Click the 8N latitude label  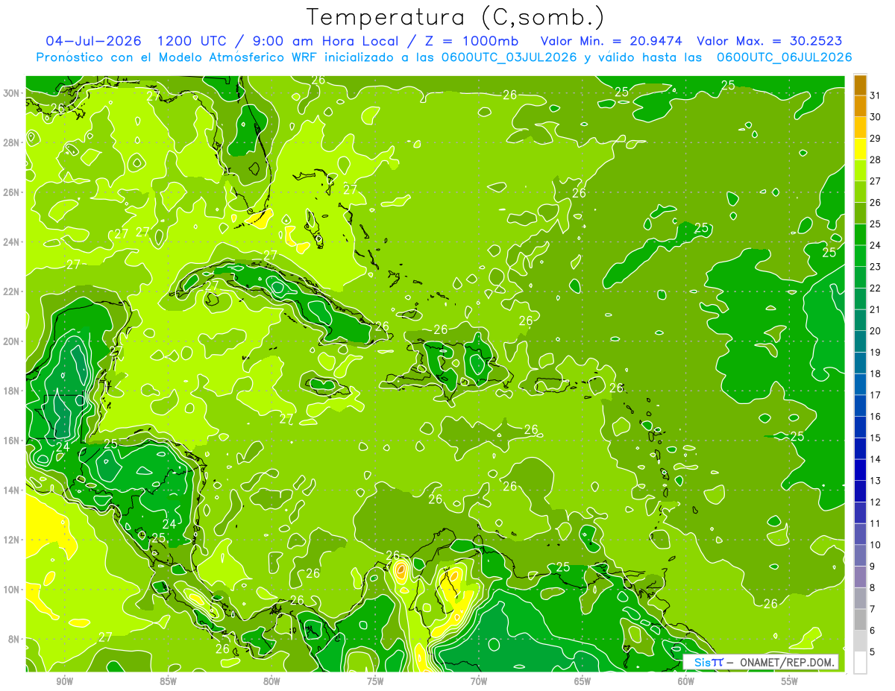pos(14,639)
